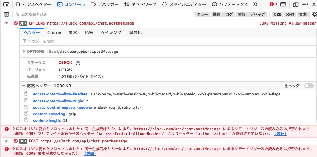Click help icon for content-encoding

[26, 114]
